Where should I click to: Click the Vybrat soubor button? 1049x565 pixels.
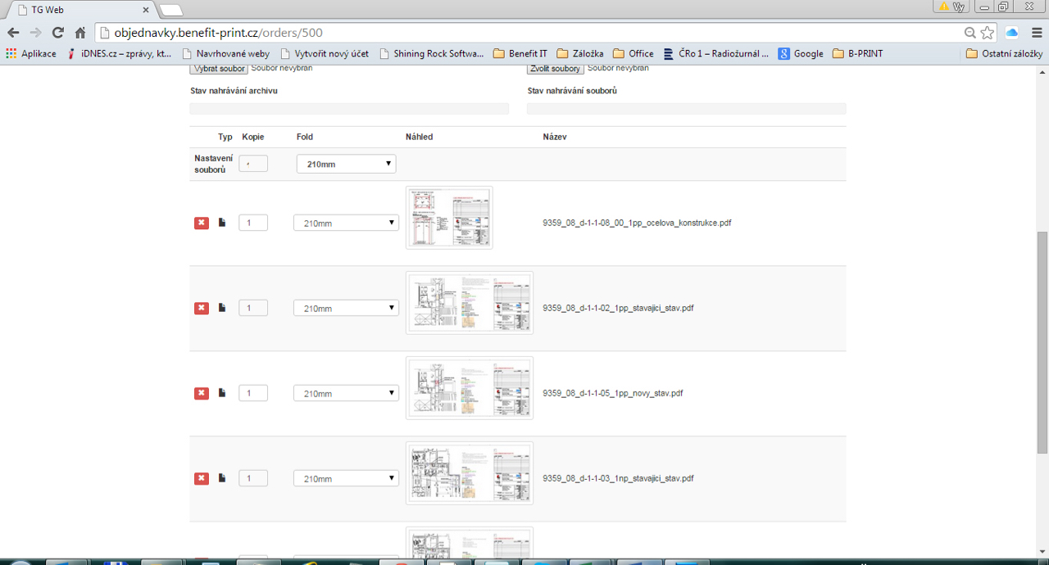point(219,69)
